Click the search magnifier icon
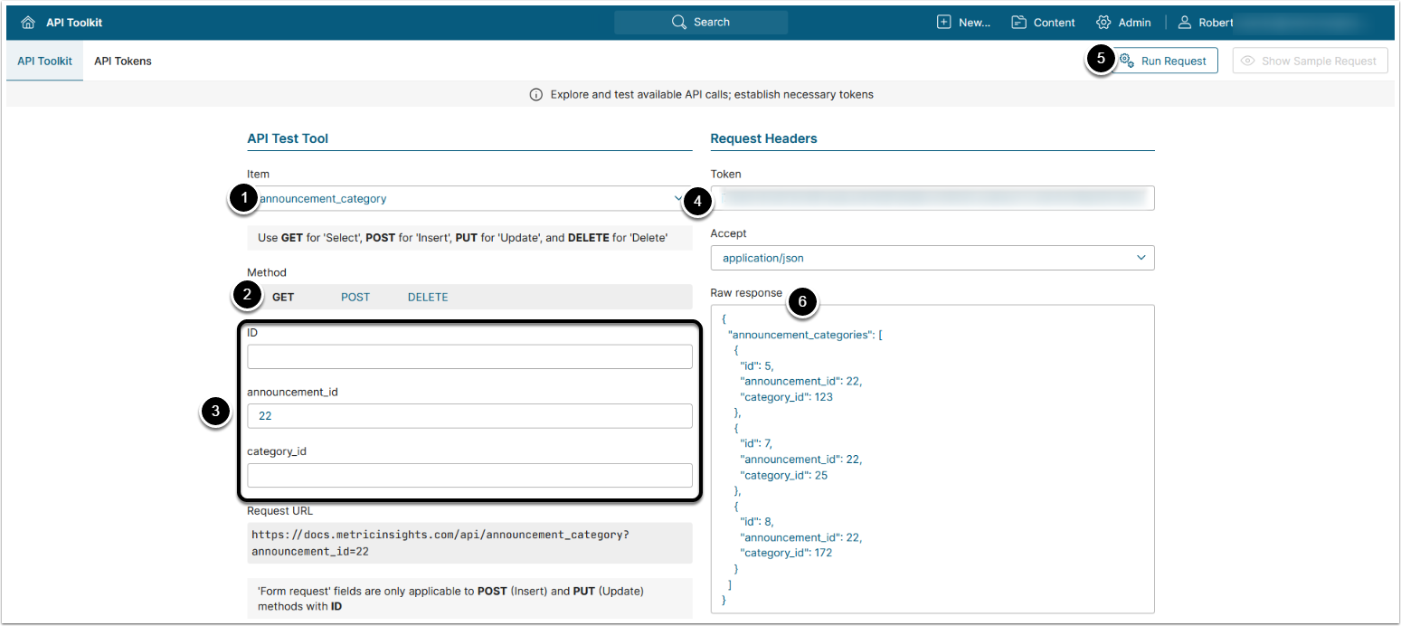The height and width of the screenshot is (626, 1401). coord(679,22)
